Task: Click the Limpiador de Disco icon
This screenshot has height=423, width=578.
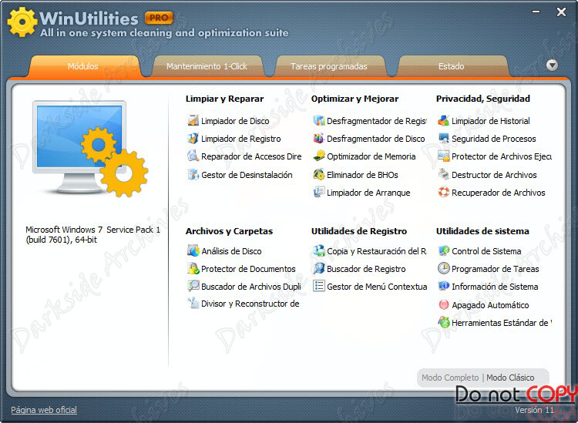Action: (x=193, y=120)
